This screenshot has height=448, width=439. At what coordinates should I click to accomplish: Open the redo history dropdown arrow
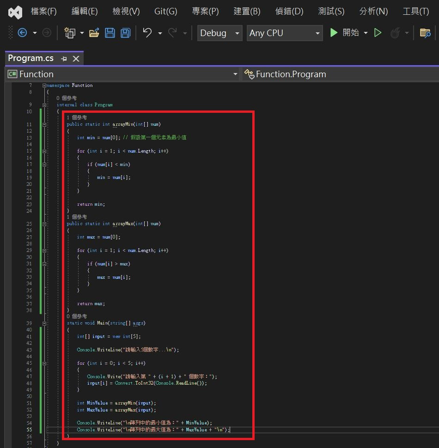185,33
